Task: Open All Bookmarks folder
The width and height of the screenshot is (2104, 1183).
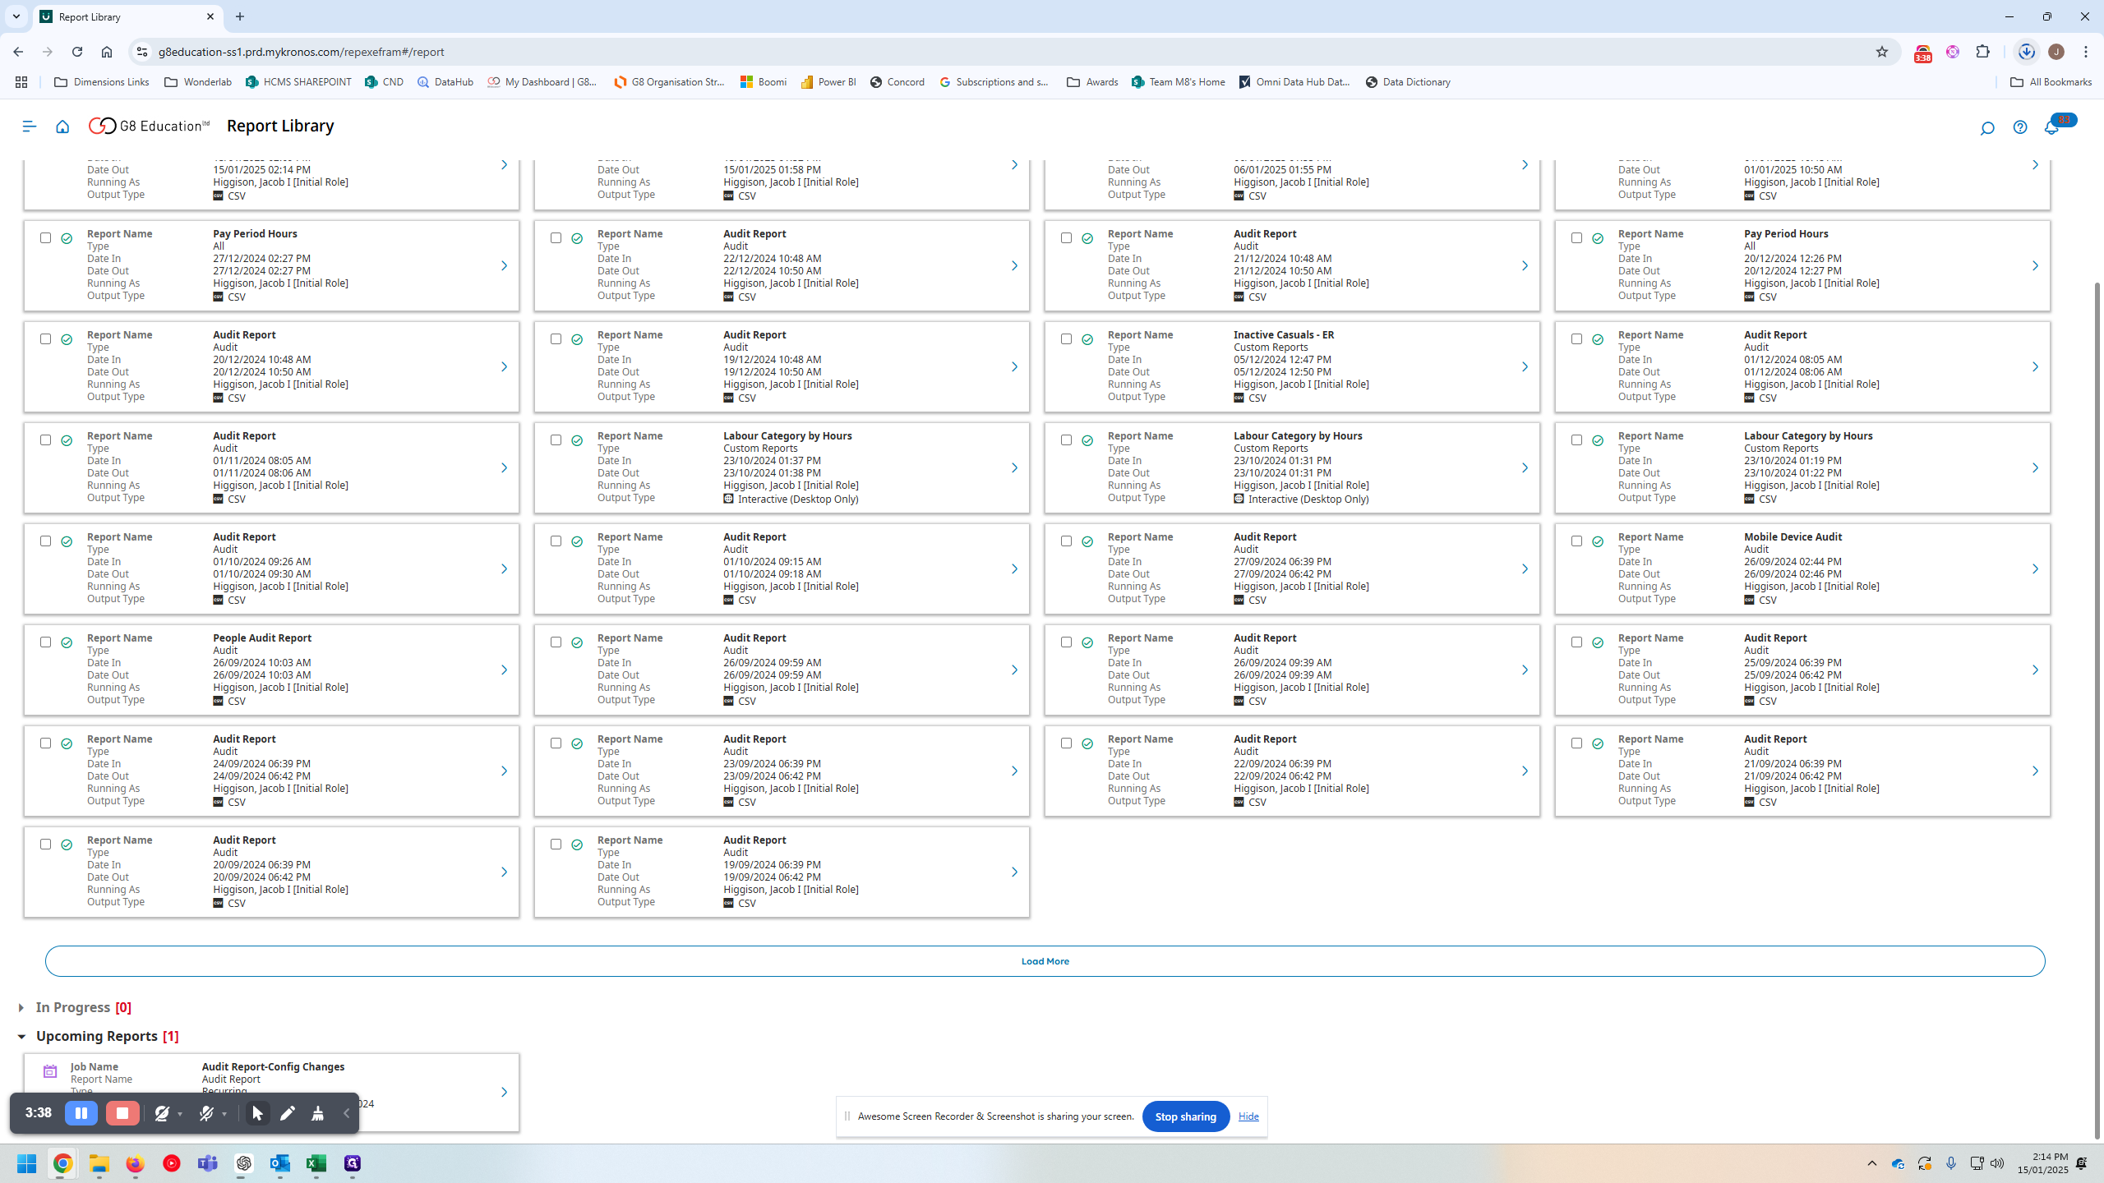Action: tap(2051, 82)
